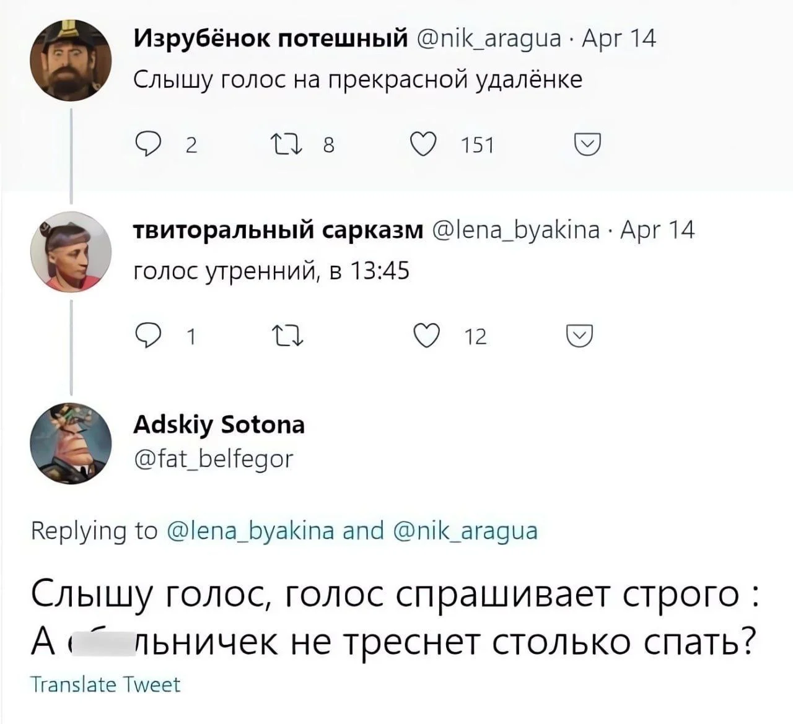View the profile name Adskiy Sotona
Screen dimensions: 793x724
point(218,425)
